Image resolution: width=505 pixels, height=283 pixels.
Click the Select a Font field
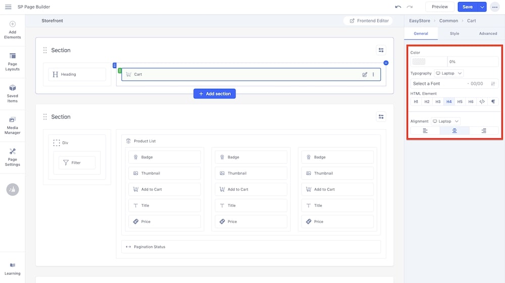point(438,84)
